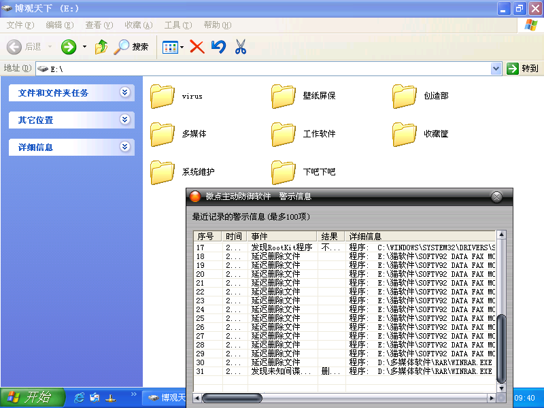This screenshot has height=408, width=544.
Task: Sort by the 结果 column header
Action: coord(330,236)
